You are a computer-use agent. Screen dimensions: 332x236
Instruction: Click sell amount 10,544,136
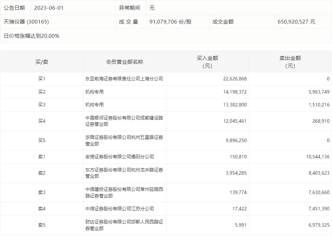pyautogui.click(x=318, y=157)
